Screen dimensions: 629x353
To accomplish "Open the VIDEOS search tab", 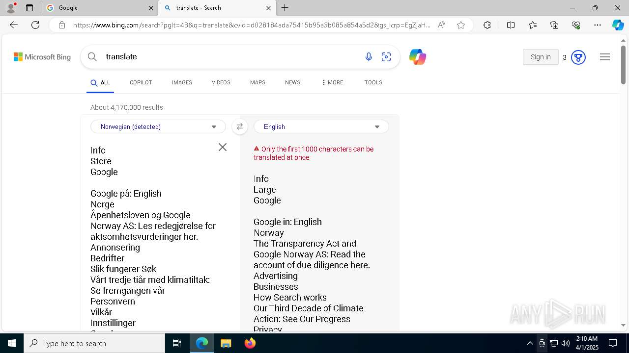I will [221, 82].
